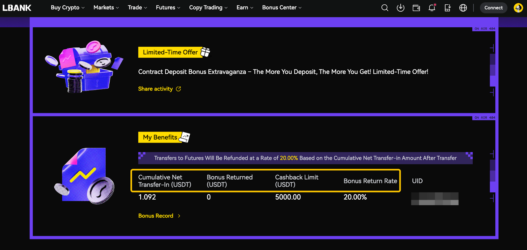The height and width of the screenshot is (250, 527).
Task: Click the download app icon
Action: (x=401, y=8)
